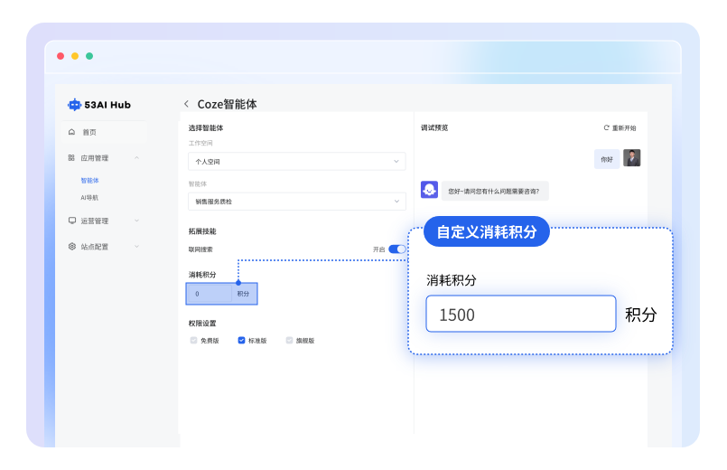Open the 个人空间 workspace dropdown

click(297, 162)
